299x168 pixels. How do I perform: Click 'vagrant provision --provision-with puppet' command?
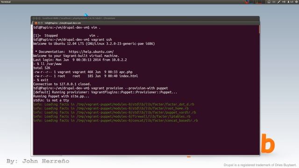coord(129,88)
